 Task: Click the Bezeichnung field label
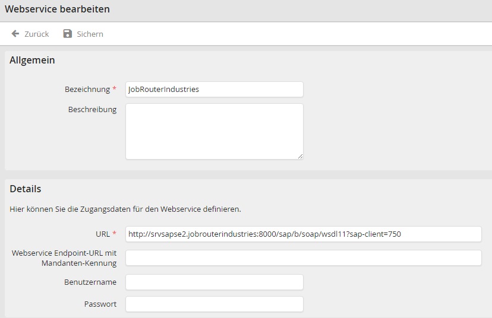pyautogui.click(x=87, y=89)
